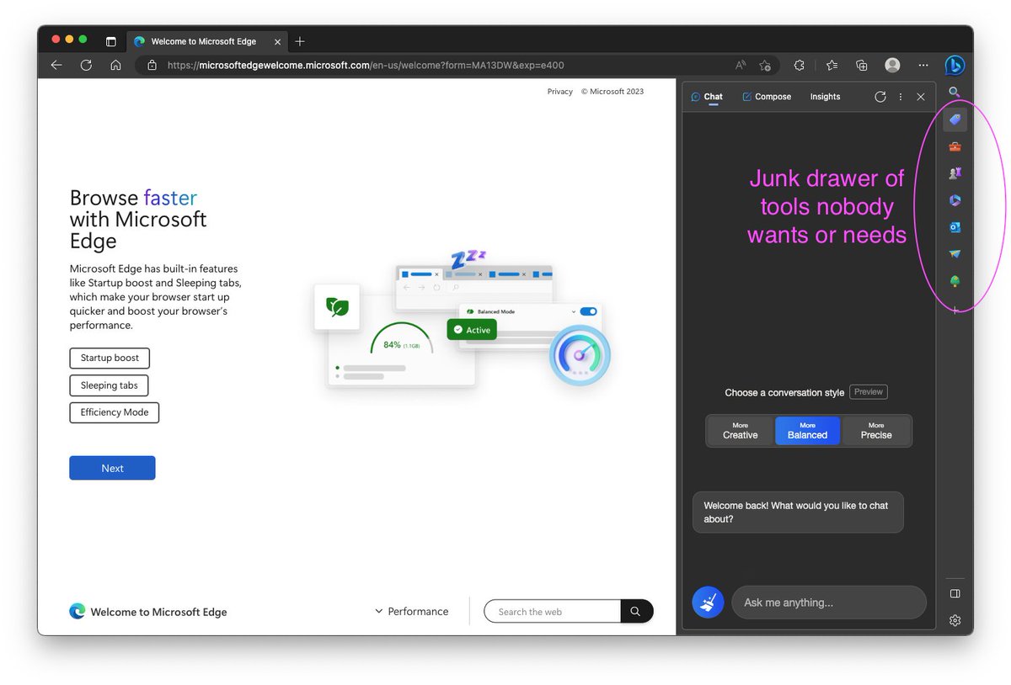Viewport: 1011px width, 685px height.
Task: Open sidebar settings gear
Action: point(955,620)
